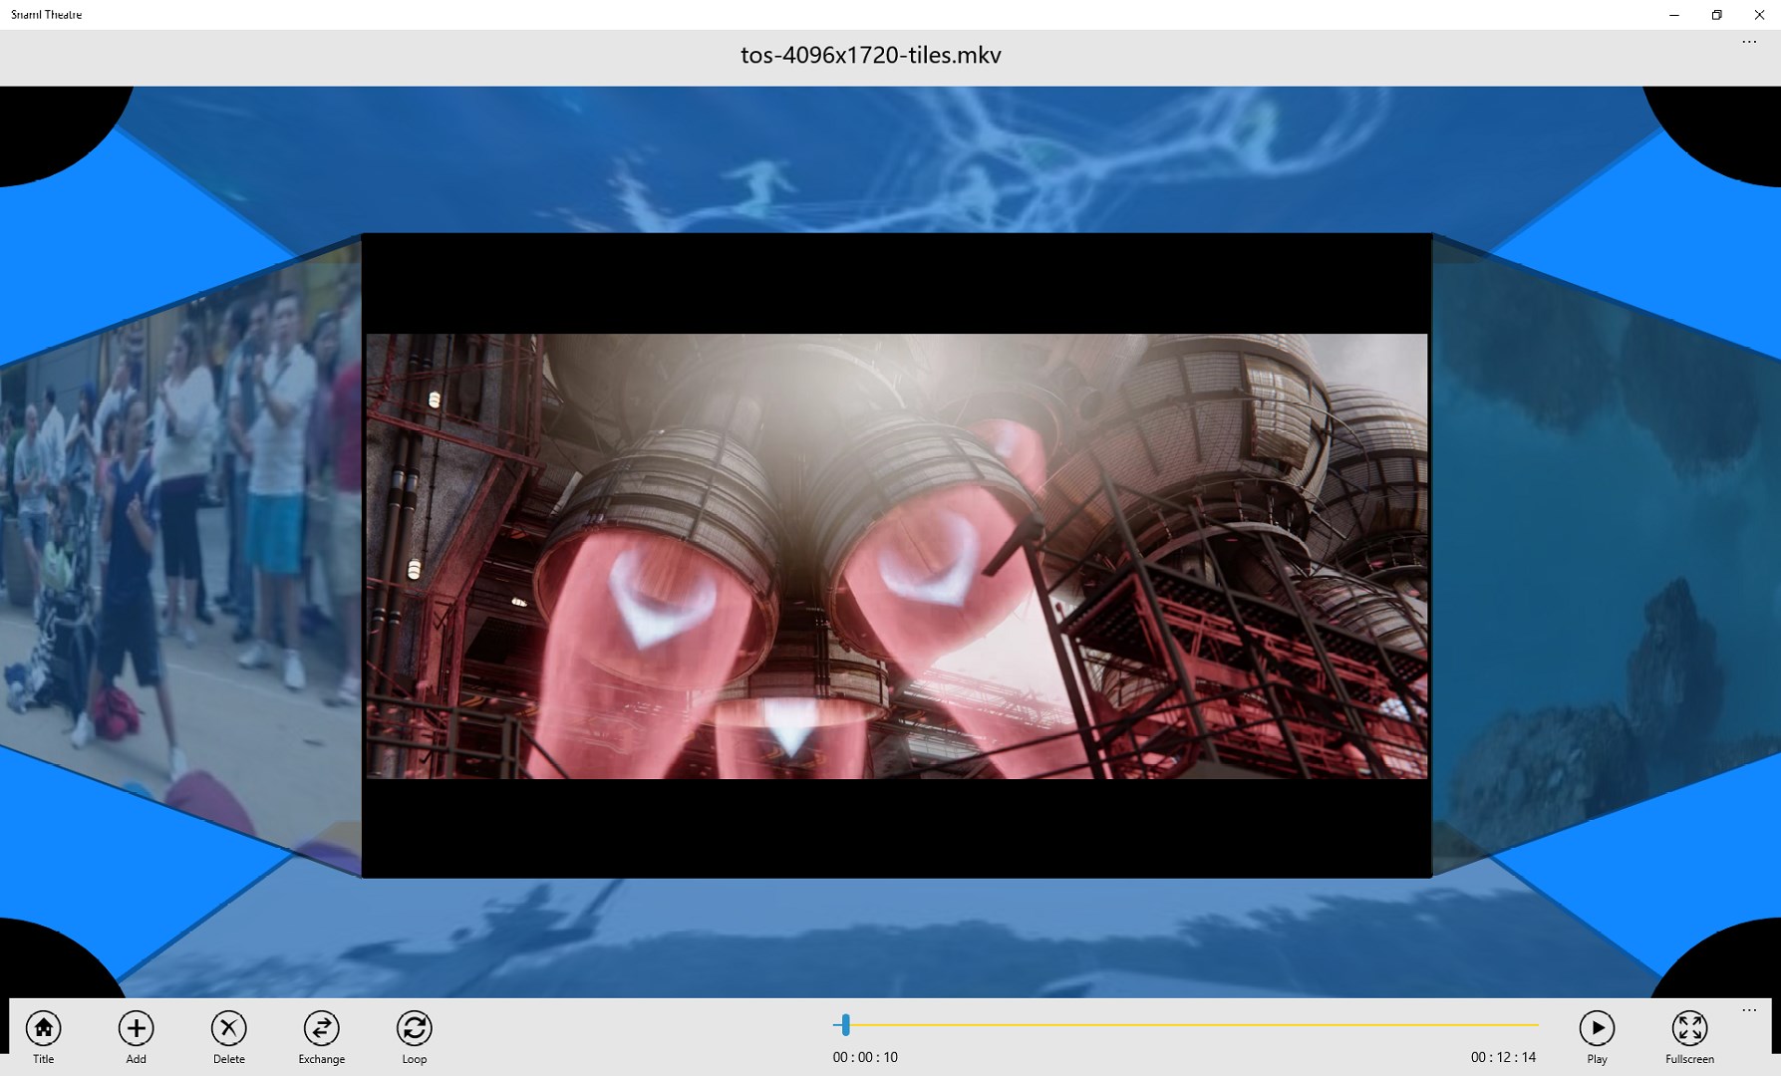Close the Snaml Theatre window

tap(1759, 15)
